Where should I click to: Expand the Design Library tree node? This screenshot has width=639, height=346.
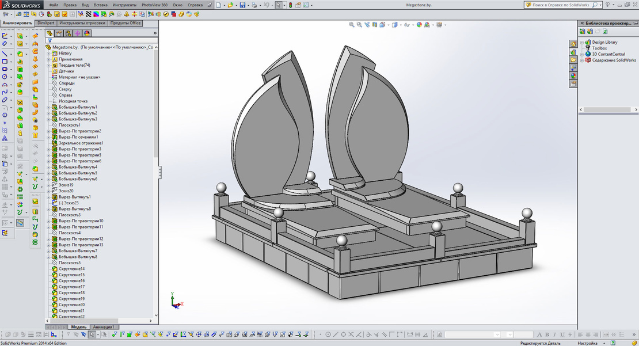582,42
